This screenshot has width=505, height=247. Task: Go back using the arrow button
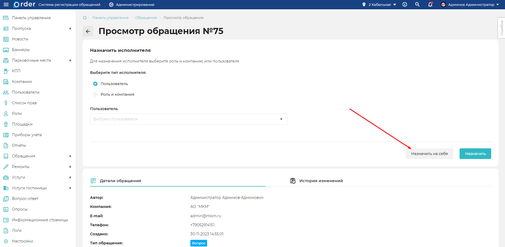(88, 31)
